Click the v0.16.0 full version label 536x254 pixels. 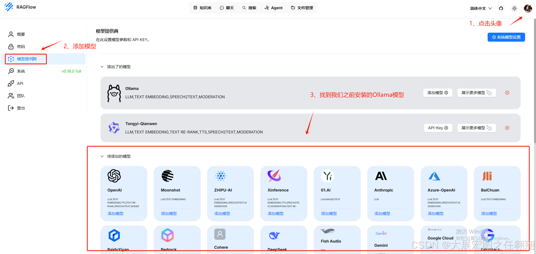(x=71, y=71)
